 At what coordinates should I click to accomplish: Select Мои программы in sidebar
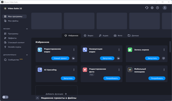pyautogui.click(x=15, y=17)
